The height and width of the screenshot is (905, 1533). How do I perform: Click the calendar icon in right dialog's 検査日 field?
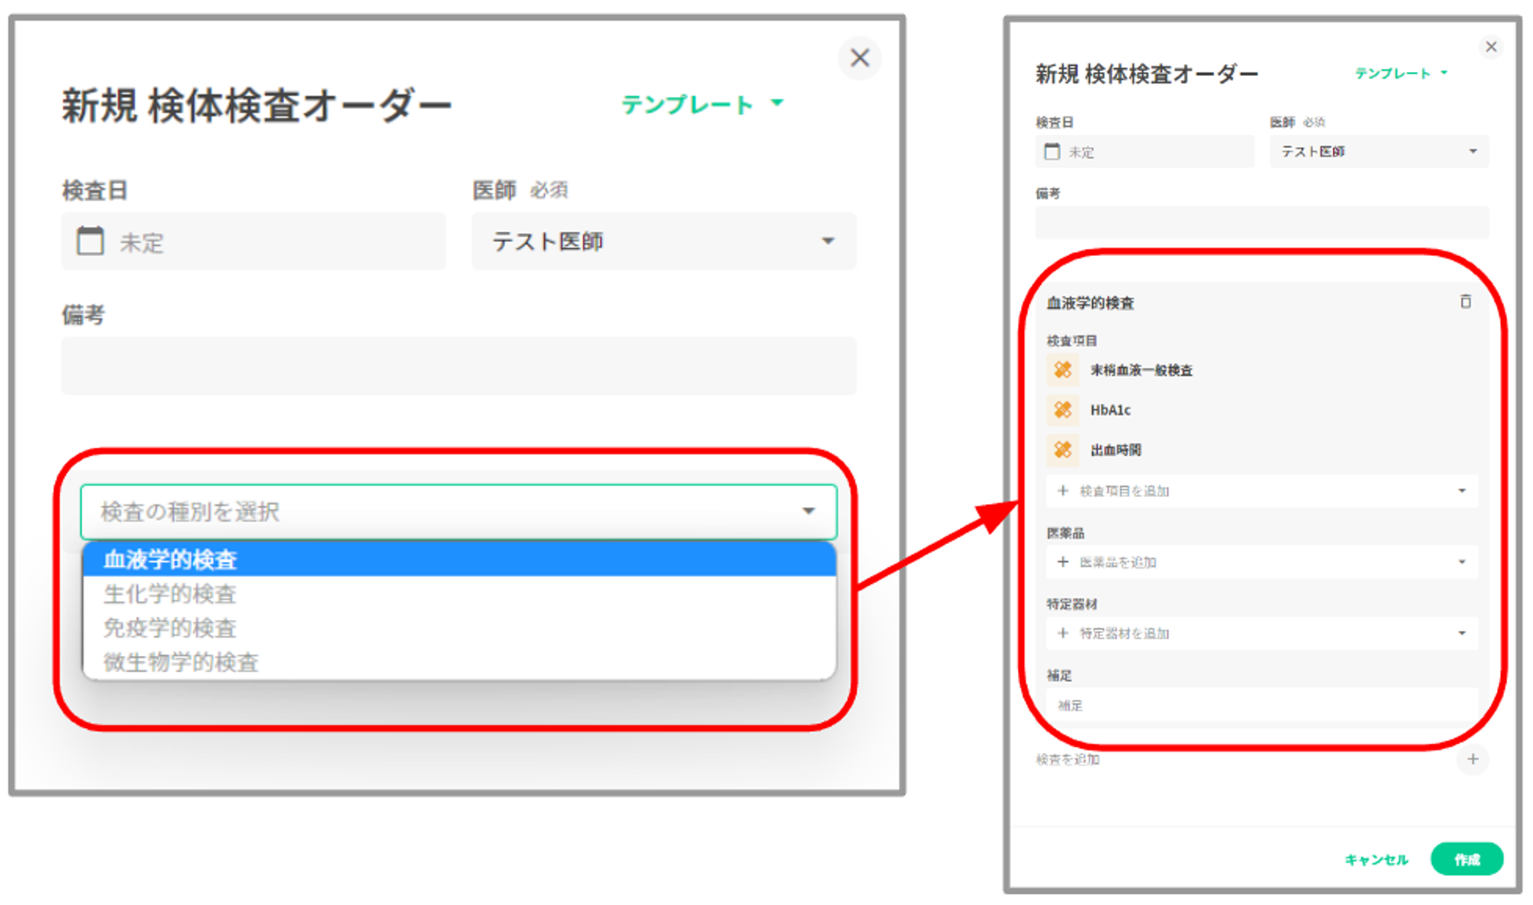(x=1052, y=152)
